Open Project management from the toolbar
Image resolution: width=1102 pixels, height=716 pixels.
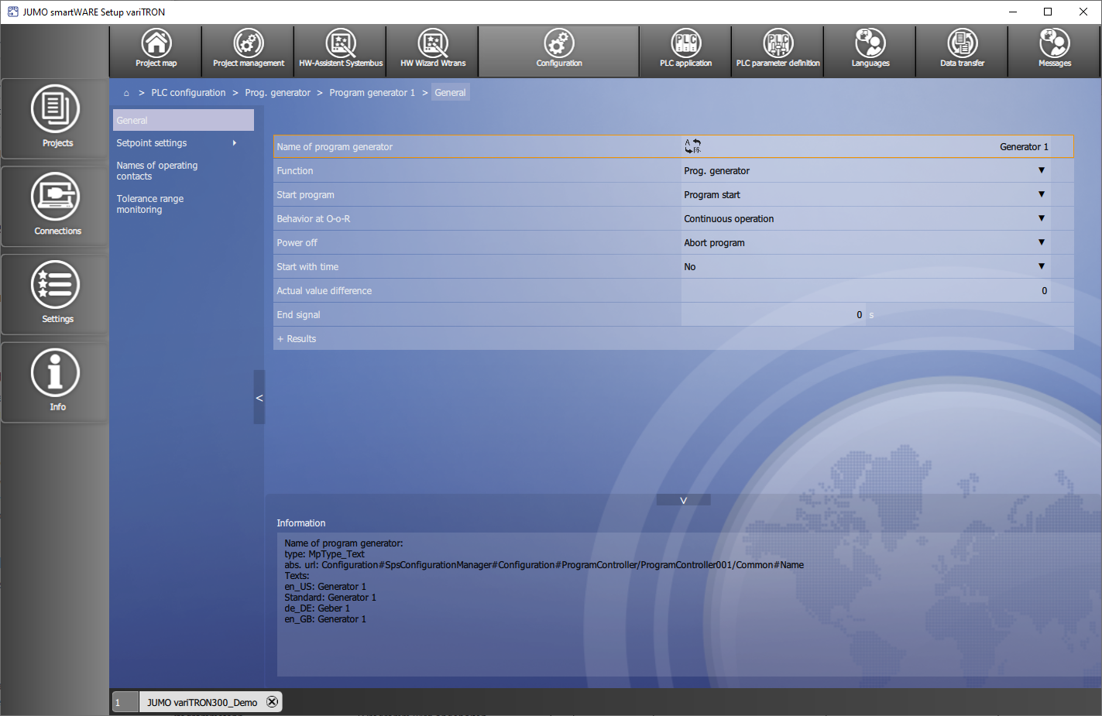tap(248, 50)
